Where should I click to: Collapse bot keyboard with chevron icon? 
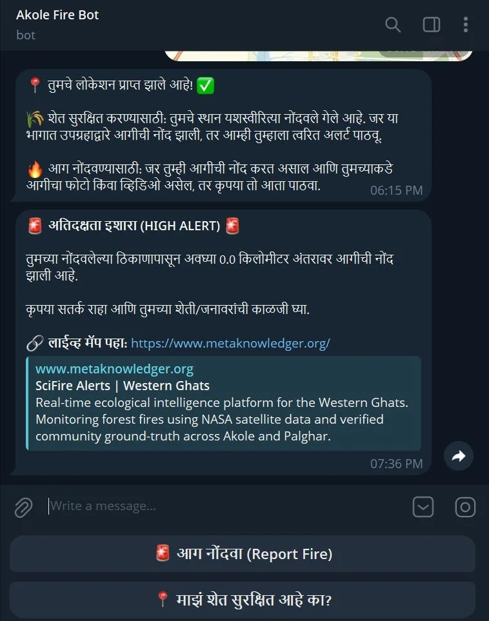pos(423,507)
